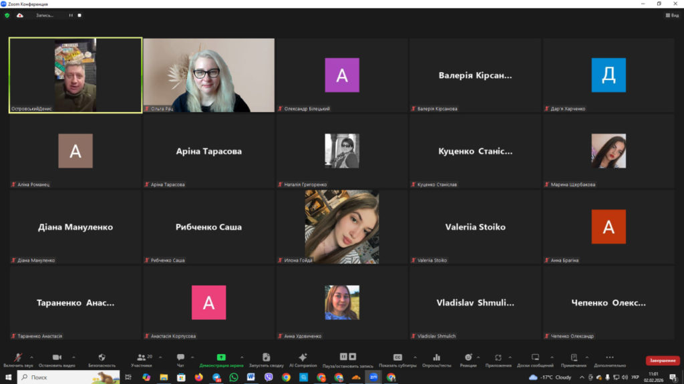
Task: Start screen sharing with Демонстрация экрана
Action: click(x=221, y=359)
